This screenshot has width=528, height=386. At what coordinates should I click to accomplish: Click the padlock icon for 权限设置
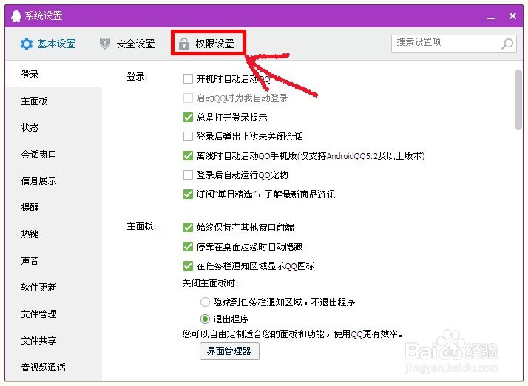(184, 44)
